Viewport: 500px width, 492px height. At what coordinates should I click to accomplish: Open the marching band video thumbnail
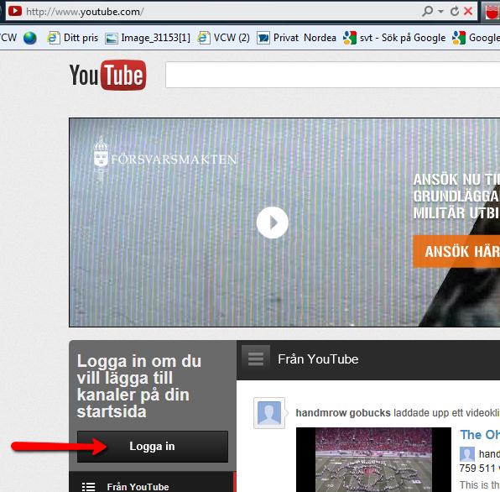(x=373, y=460)
